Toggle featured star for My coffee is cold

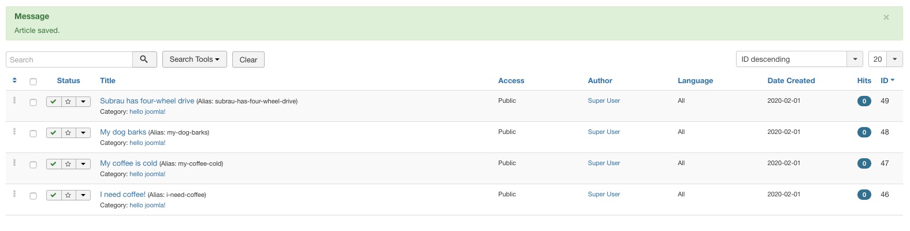68,164
